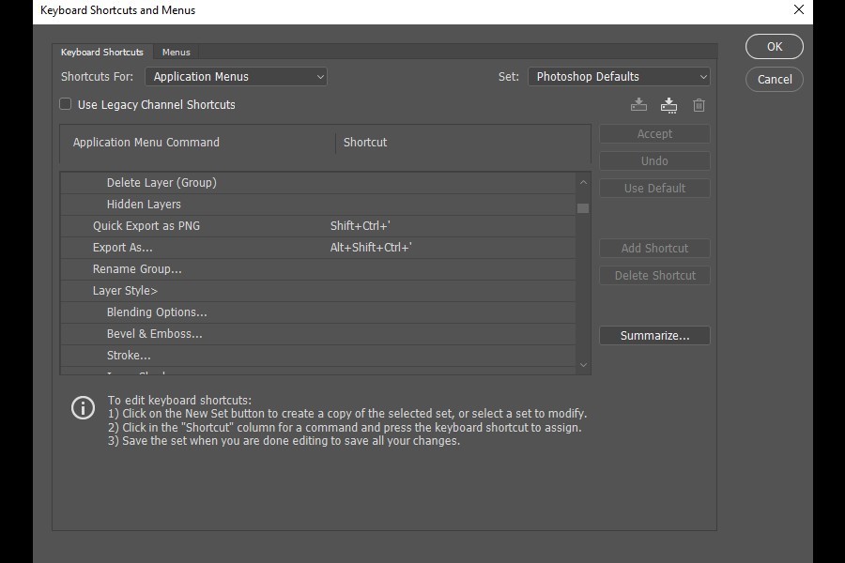Select the Quick Export as PNG row
845x563 pixels.
tap(318, 226)
